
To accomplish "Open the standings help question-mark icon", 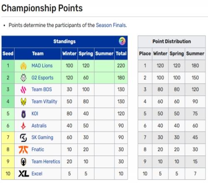I will point(122,41).
